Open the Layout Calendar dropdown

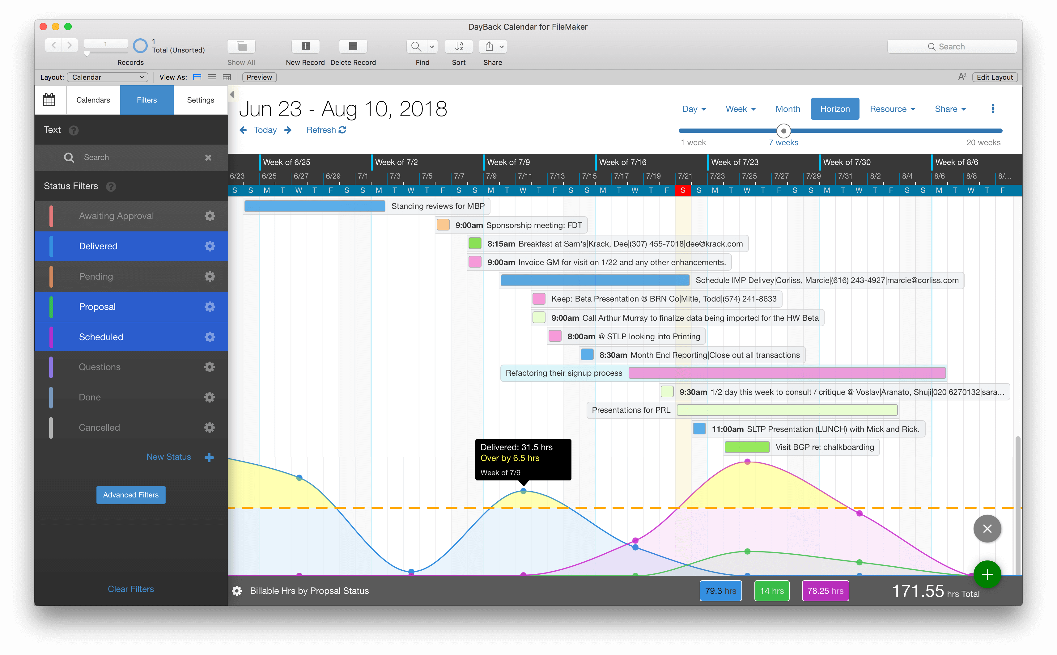(x=108, y=77)
